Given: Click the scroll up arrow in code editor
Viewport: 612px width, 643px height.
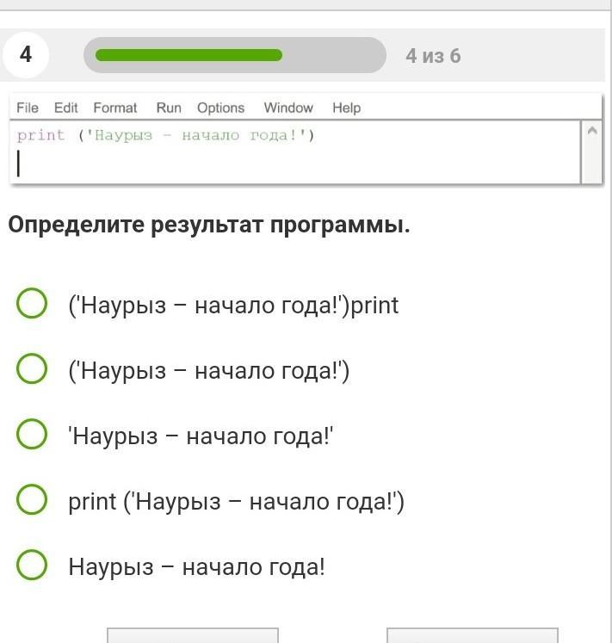Looking at the screenshot, I should click(x=592, y=131).
